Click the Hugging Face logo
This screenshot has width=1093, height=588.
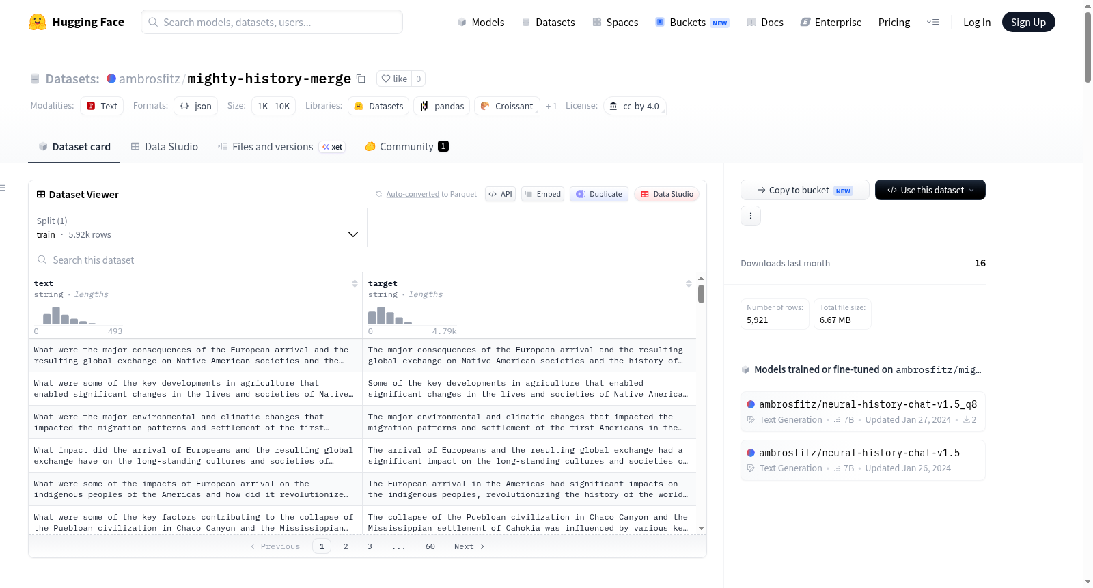point(76,22)
